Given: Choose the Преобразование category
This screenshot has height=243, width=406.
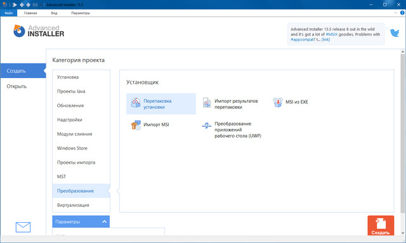Looking at the screenshot, I should point(81,191).
